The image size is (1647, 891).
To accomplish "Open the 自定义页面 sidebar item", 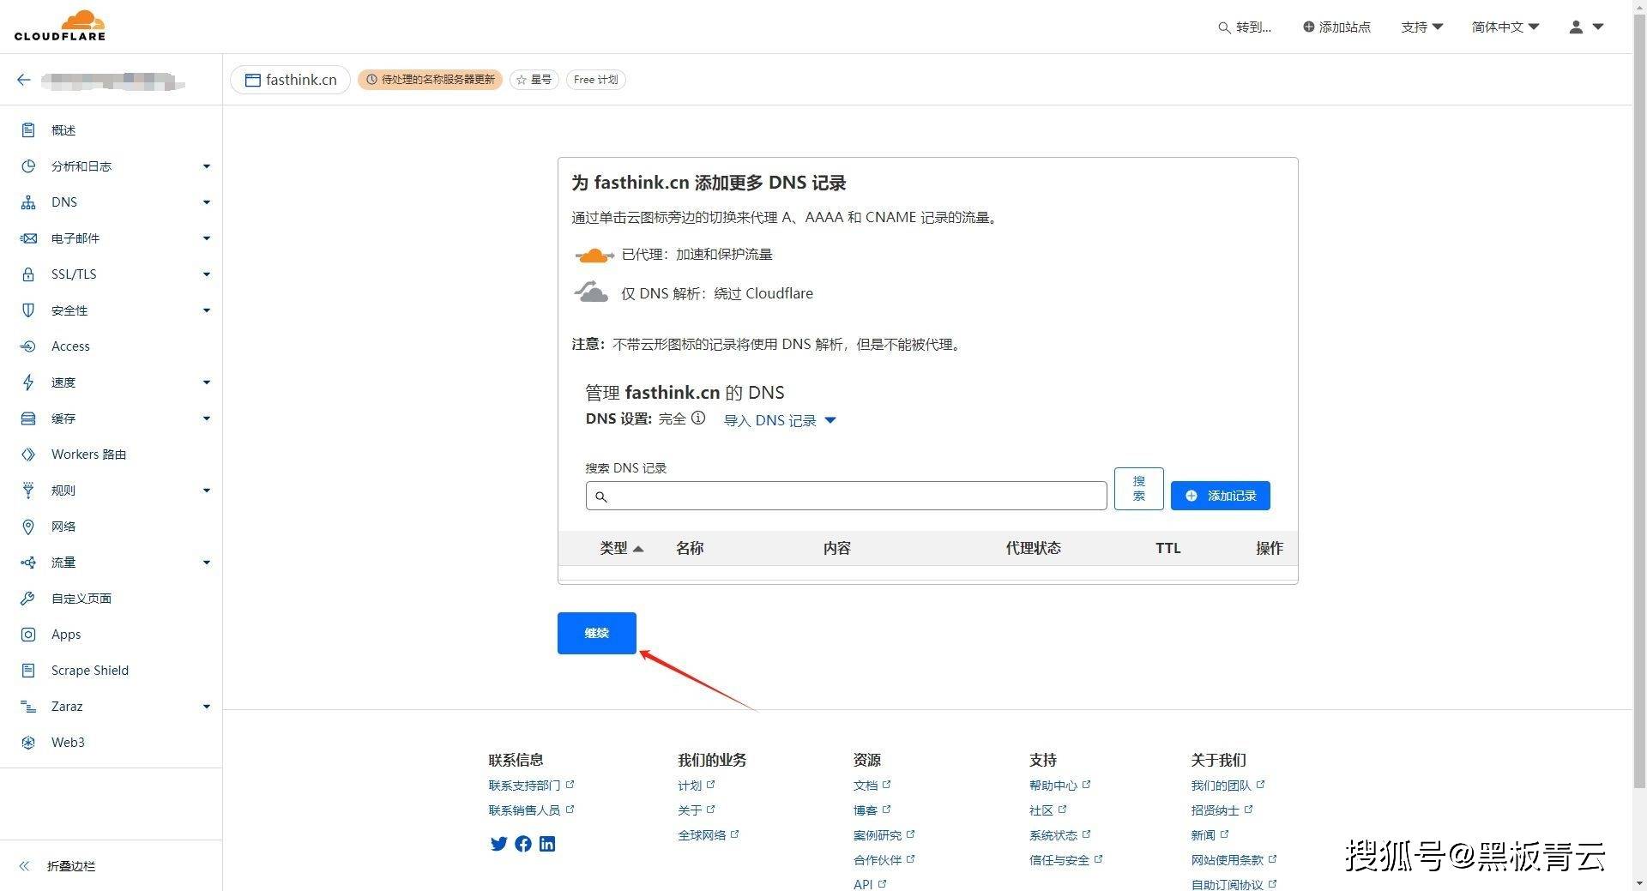I will click(112, 599).
